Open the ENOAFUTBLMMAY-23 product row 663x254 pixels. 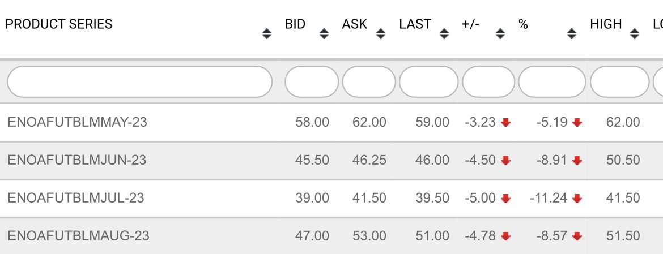click(x=78, y=122)
